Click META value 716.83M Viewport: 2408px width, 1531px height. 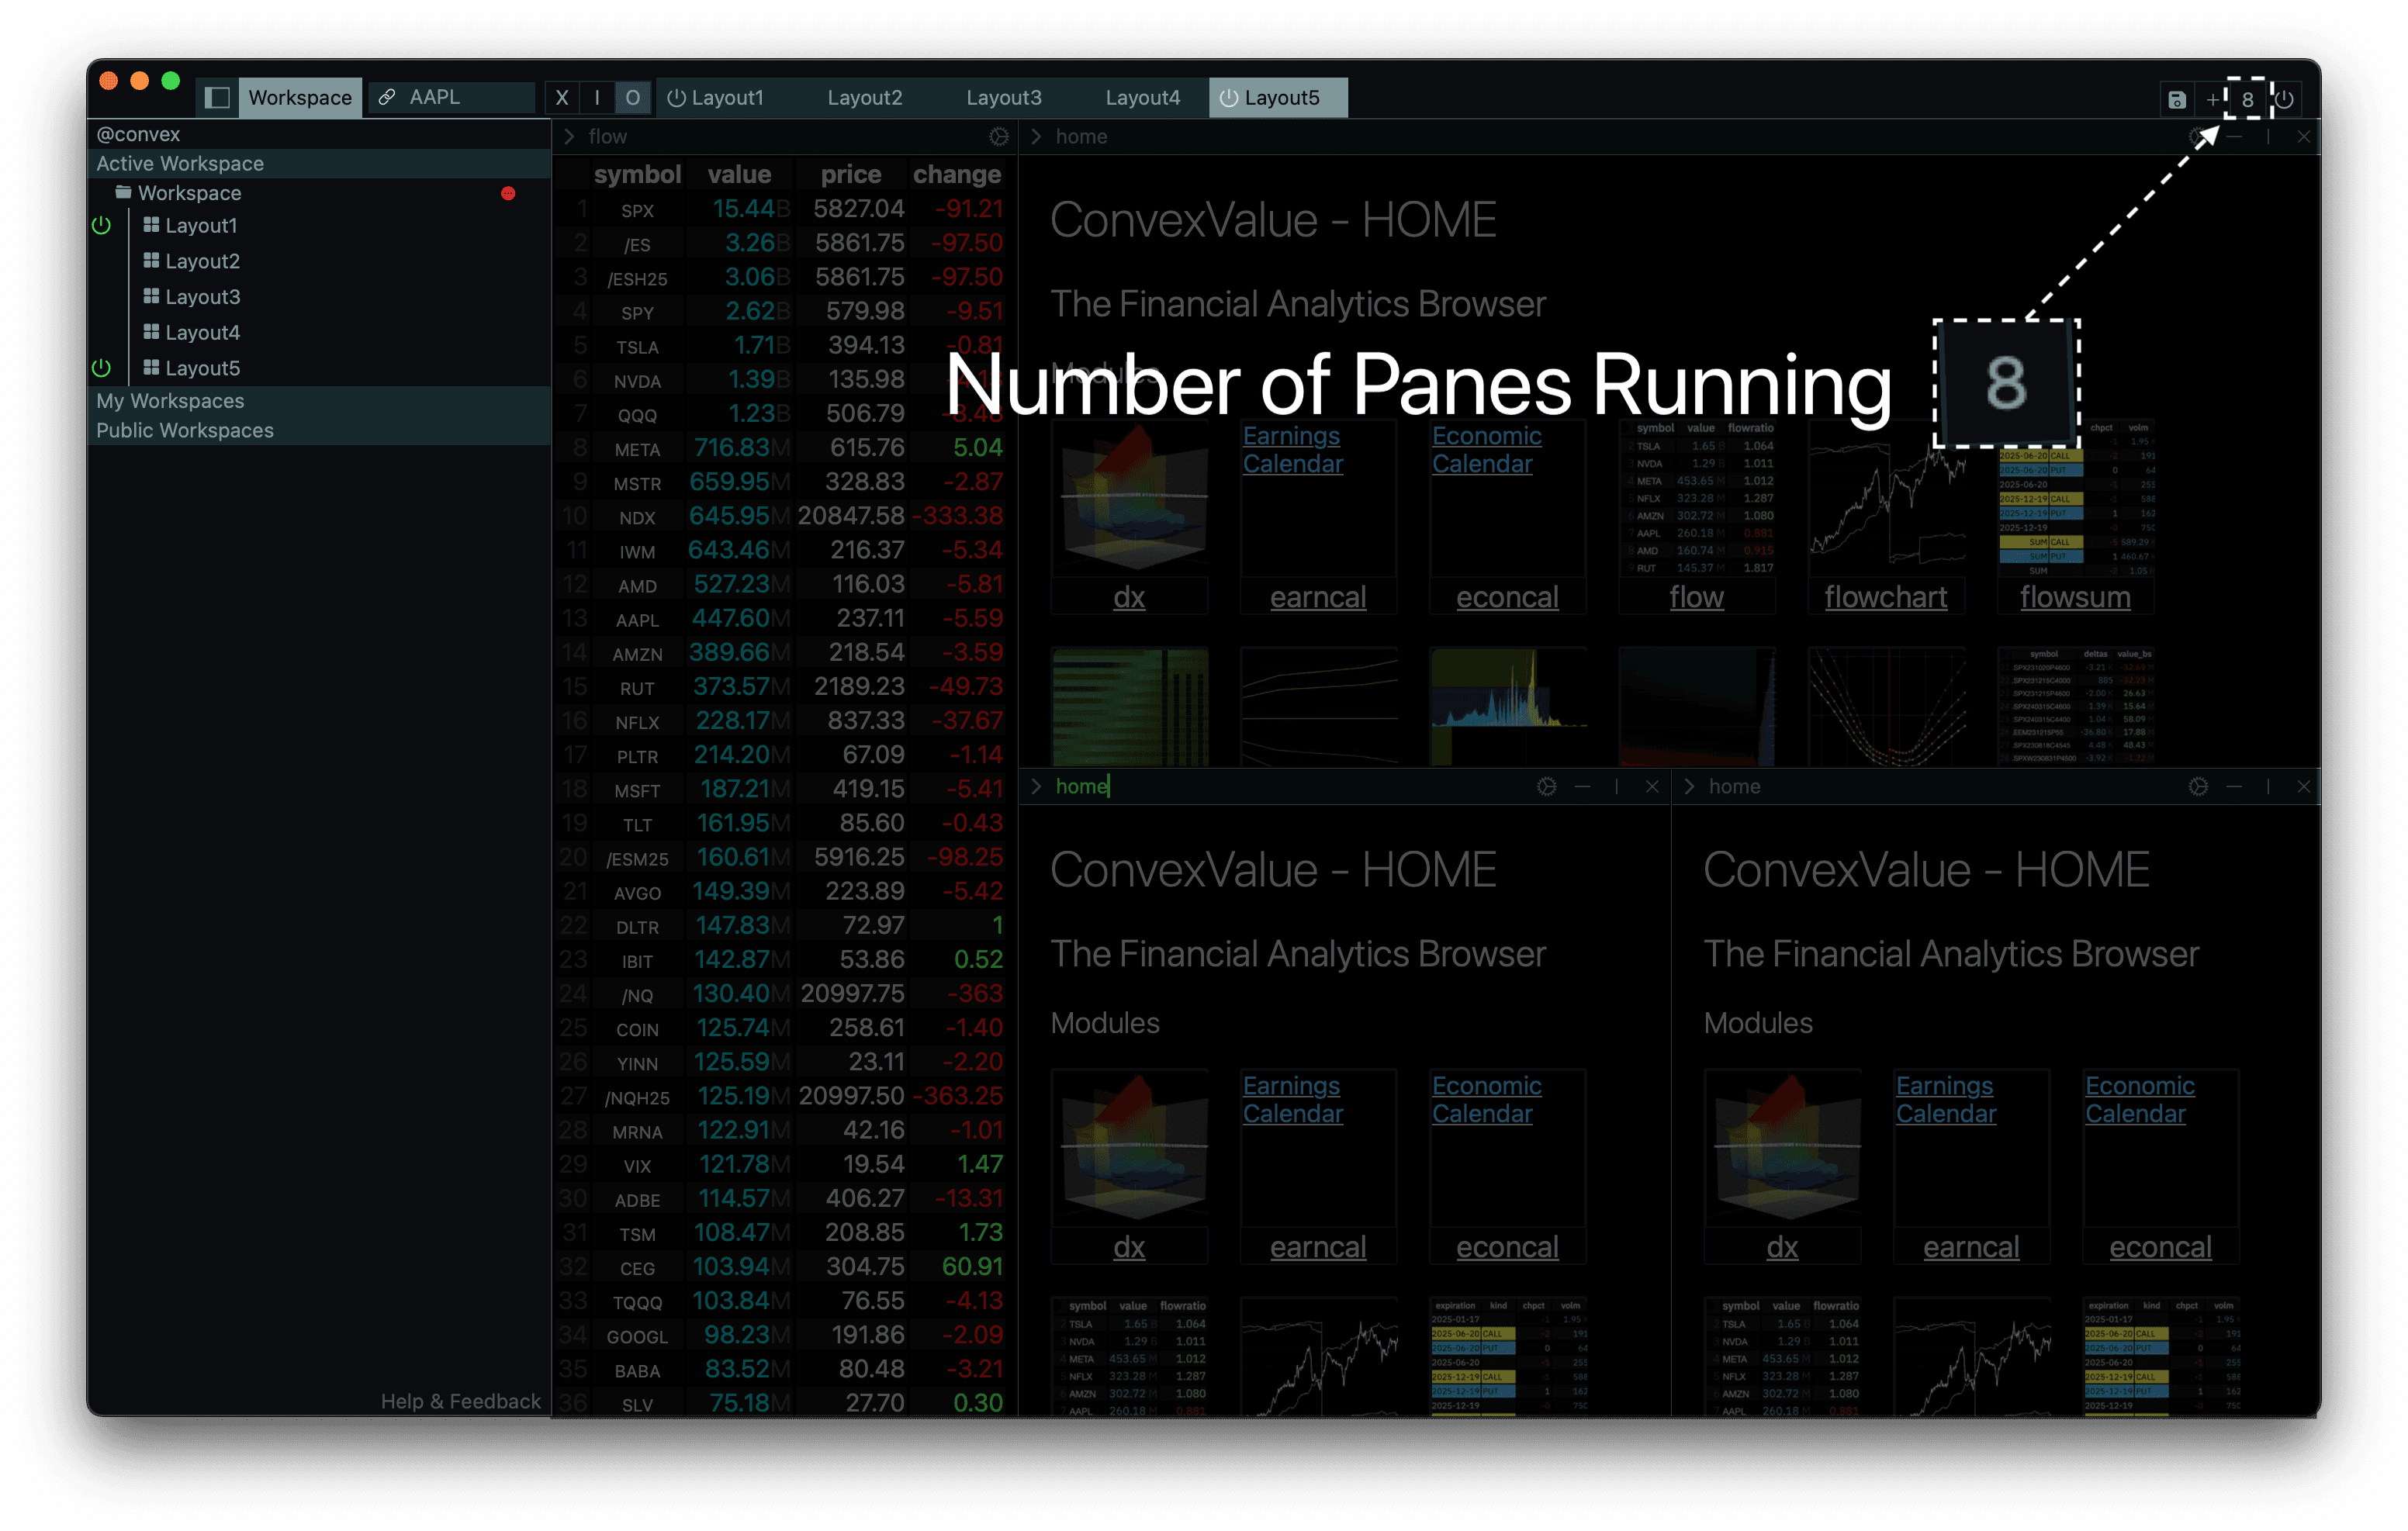[x=741, y=448]
